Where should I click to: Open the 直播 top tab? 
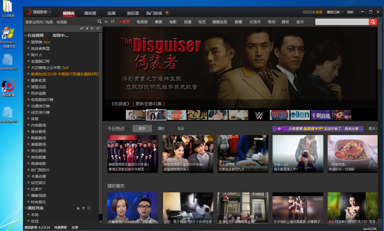111,13
